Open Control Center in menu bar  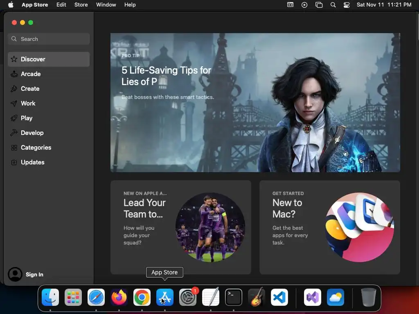pos(347,5)
